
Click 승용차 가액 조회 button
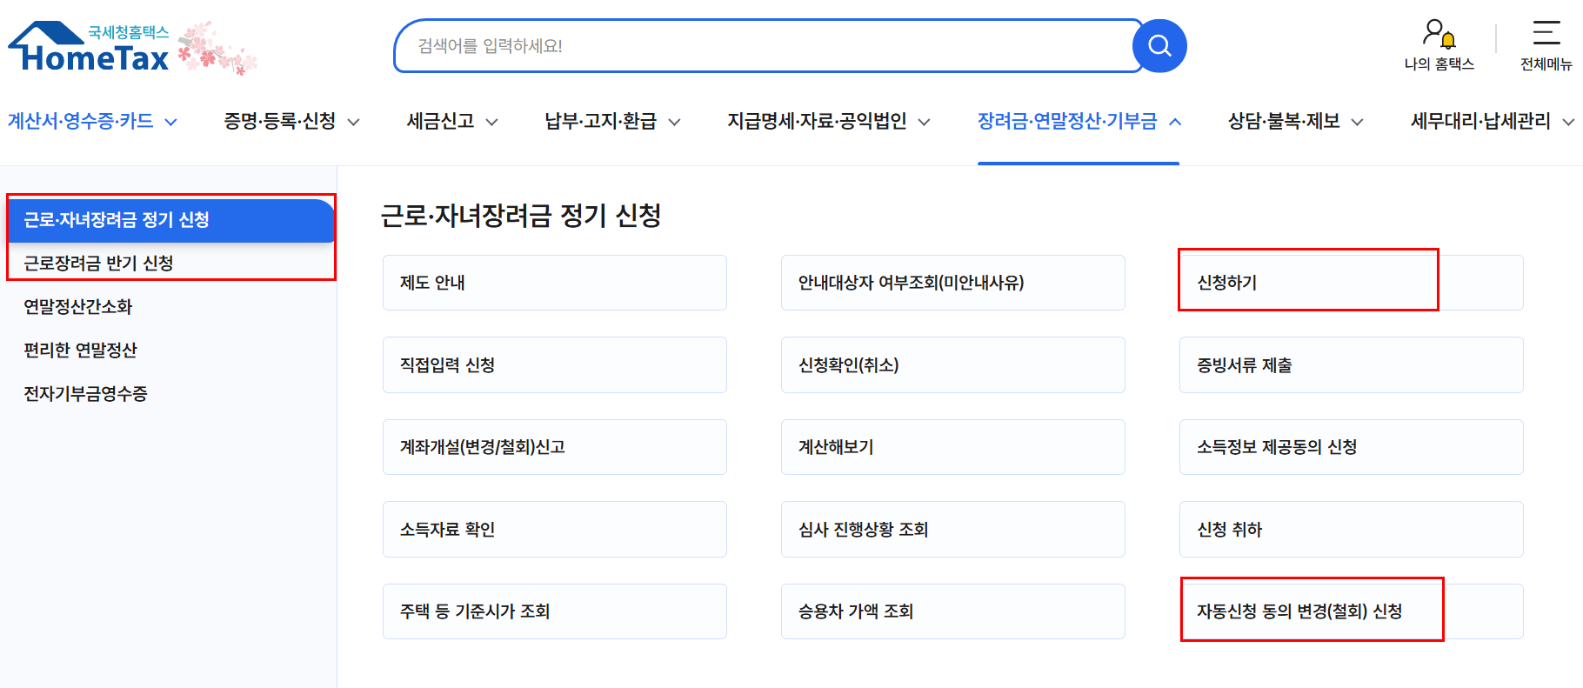click(x=953, y=611)
